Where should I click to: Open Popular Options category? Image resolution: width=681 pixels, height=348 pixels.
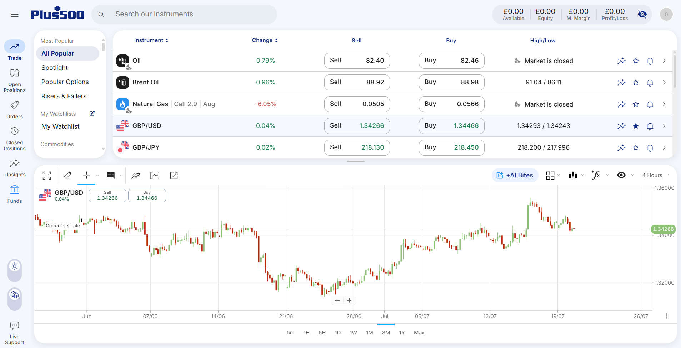tap(65, 82)
